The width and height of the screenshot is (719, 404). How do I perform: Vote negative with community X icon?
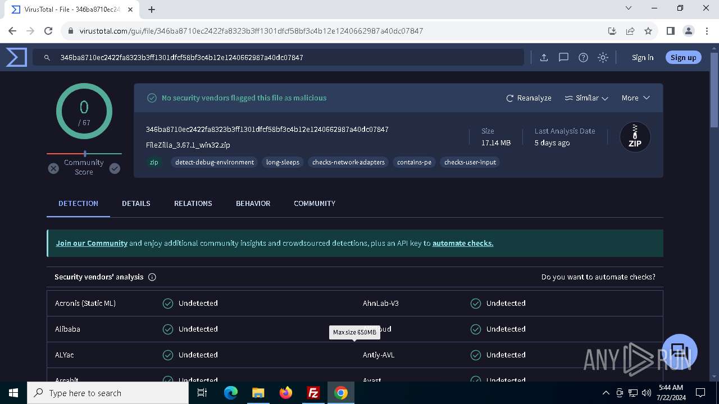point(53,168)
